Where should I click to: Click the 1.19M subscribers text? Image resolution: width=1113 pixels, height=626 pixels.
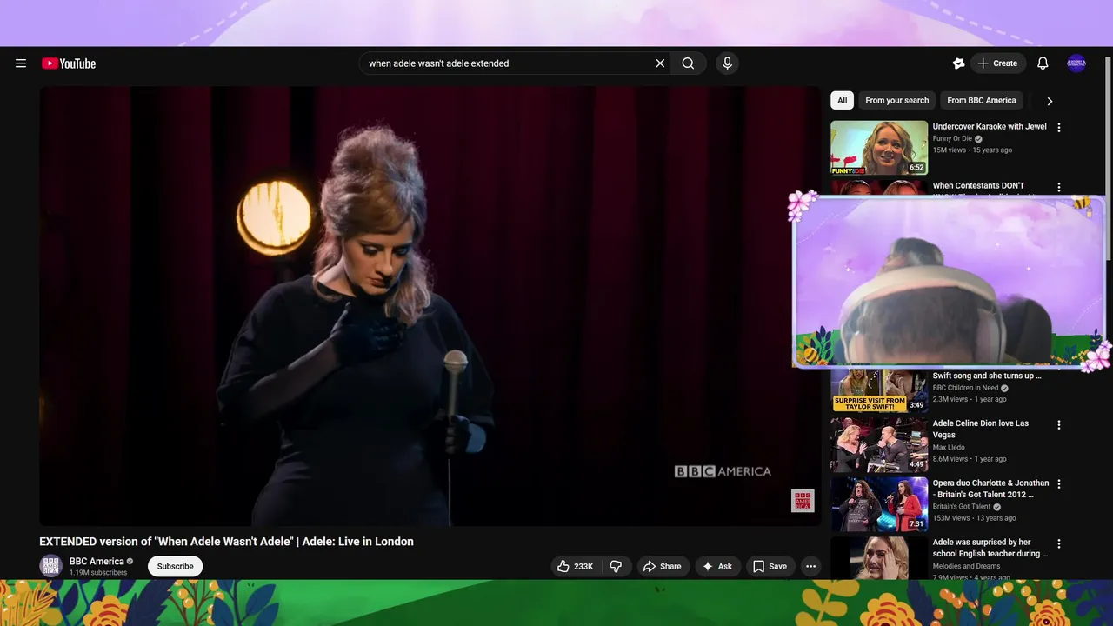pos(98,573)
